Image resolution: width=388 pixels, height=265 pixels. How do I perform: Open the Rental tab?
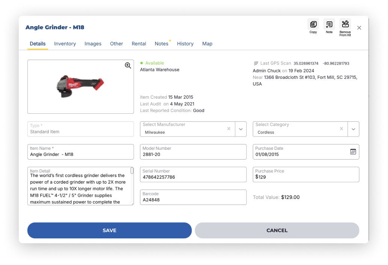tap(139, 44)
